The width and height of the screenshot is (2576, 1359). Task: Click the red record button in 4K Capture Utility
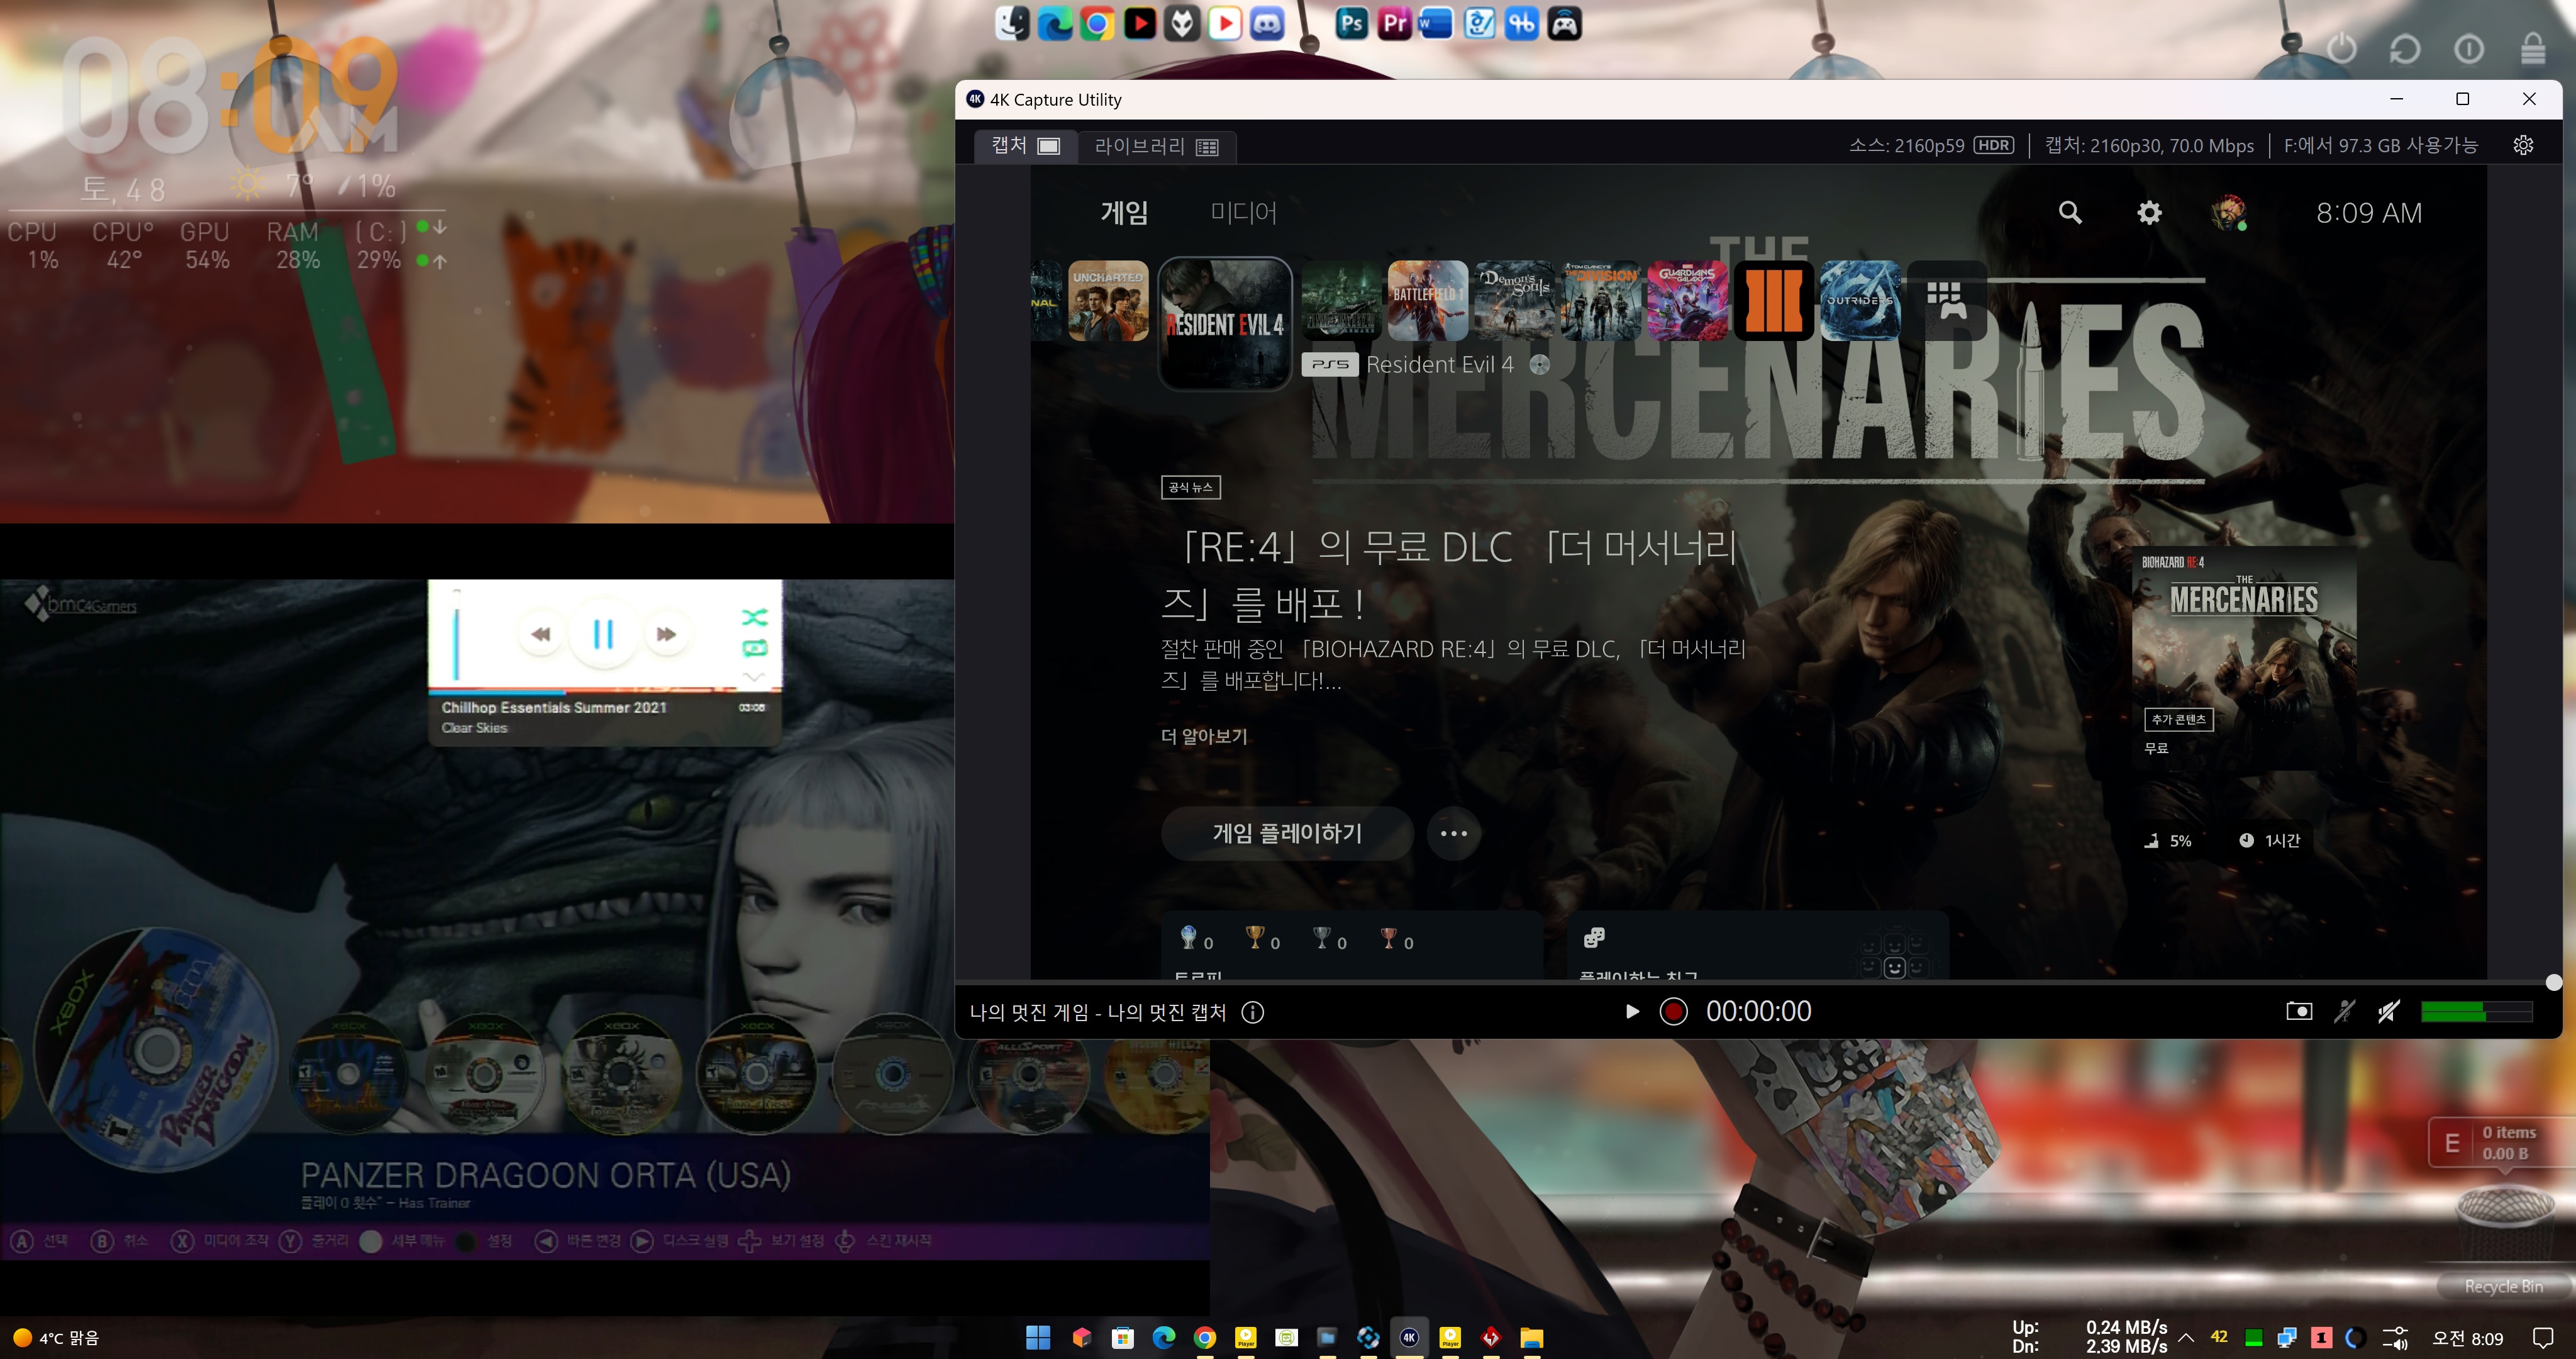point(1673,1012)
